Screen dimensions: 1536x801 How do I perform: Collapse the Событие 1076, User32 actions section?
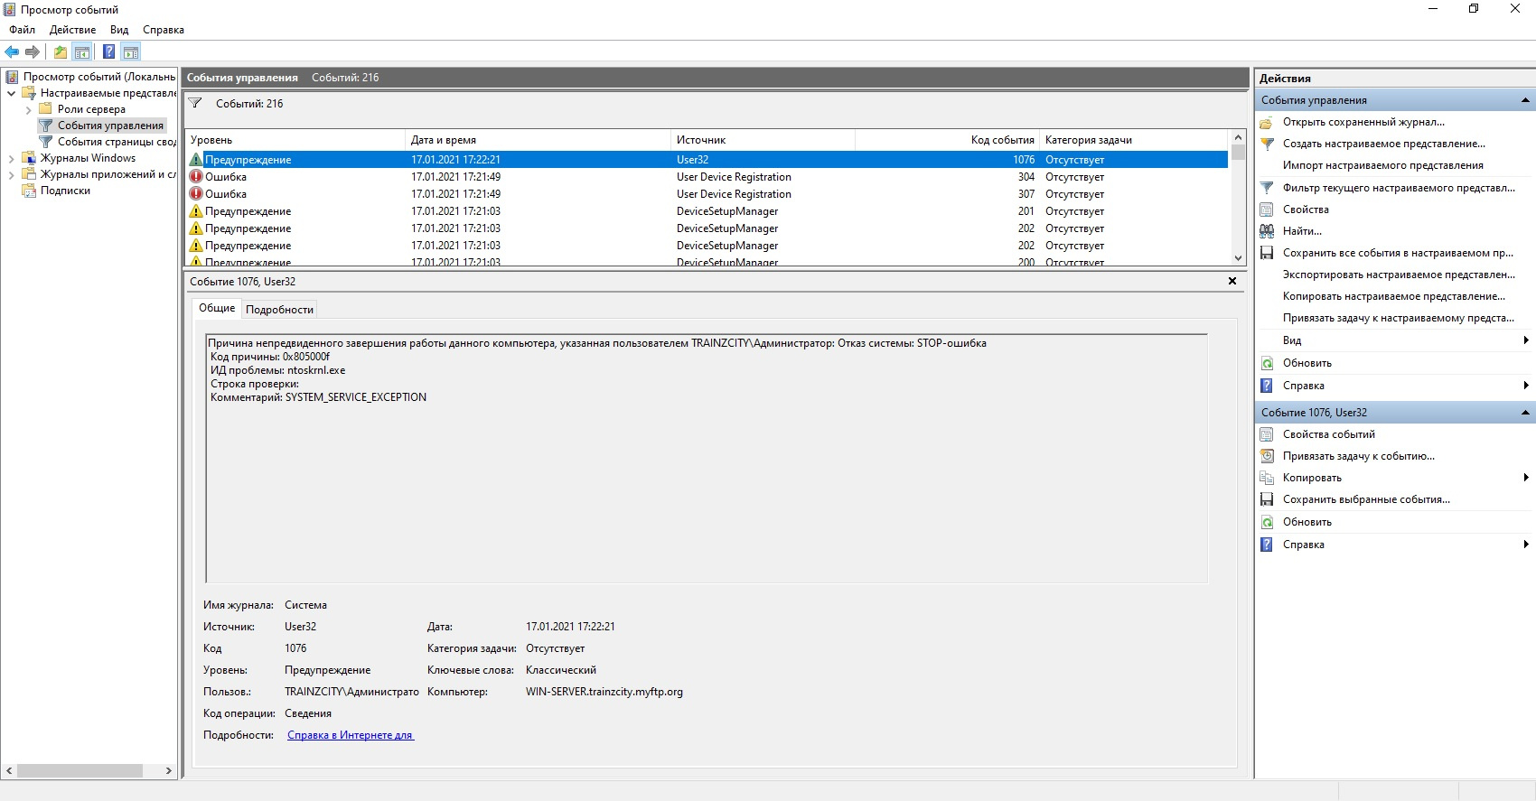[1525, 413]
